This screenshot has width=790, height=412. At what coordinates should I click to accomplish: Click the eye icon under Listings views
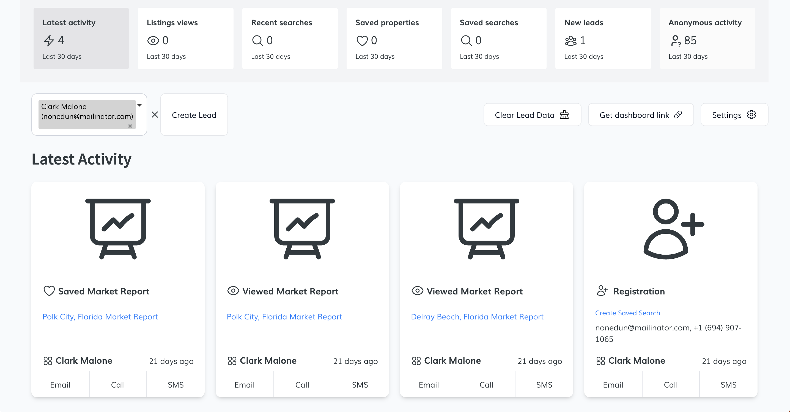tap(153, 40)
